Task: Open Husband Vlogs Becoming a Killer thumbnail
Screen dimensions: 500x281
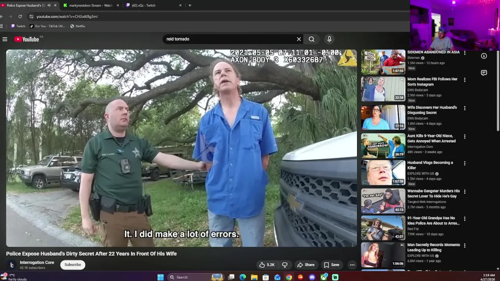Action: pos(383,173)
